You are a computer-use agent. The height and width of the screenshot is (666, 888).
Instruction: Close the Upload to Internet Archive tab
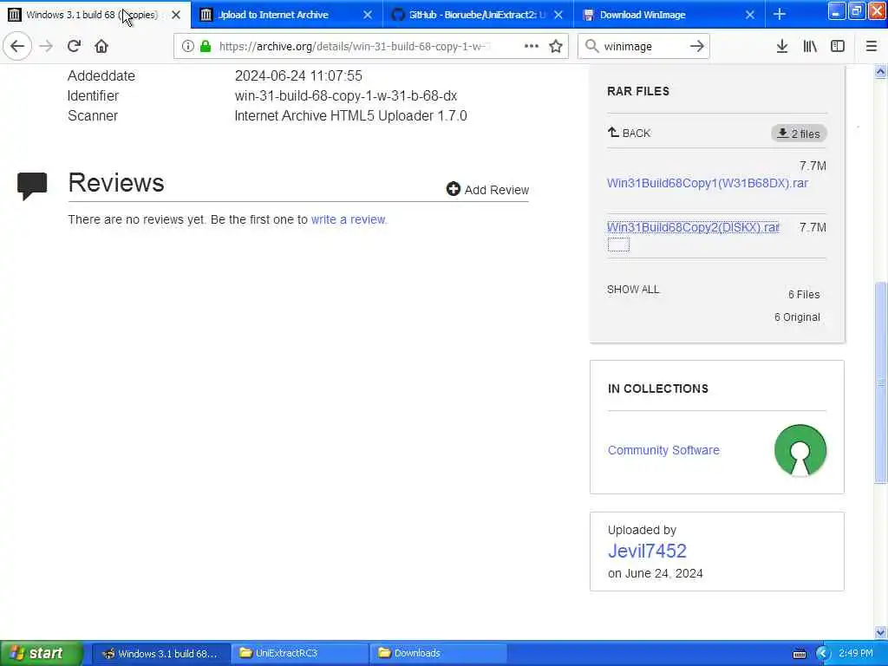click(x=368, y=15)
